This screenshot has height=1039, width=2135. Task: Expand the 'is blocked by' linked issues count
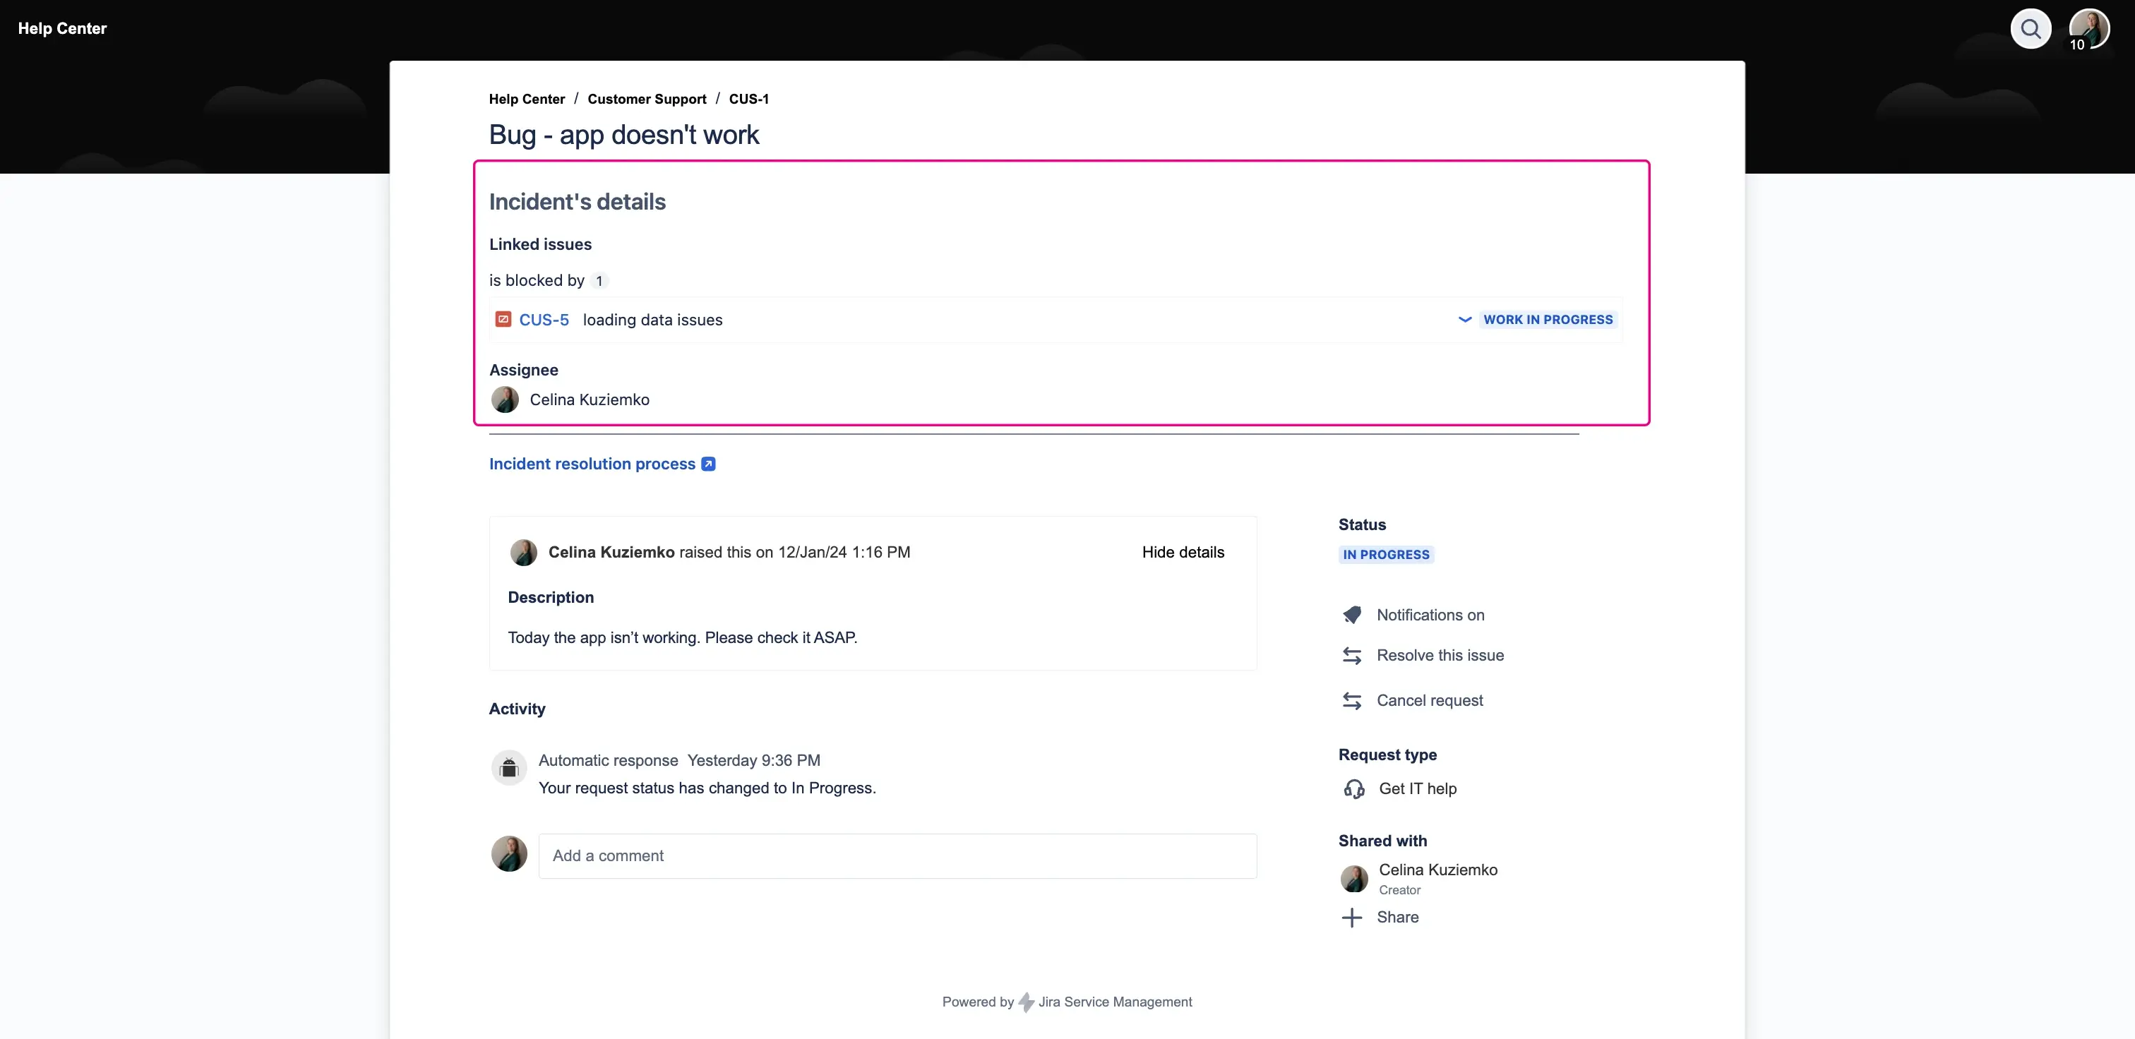click(599, 280)
